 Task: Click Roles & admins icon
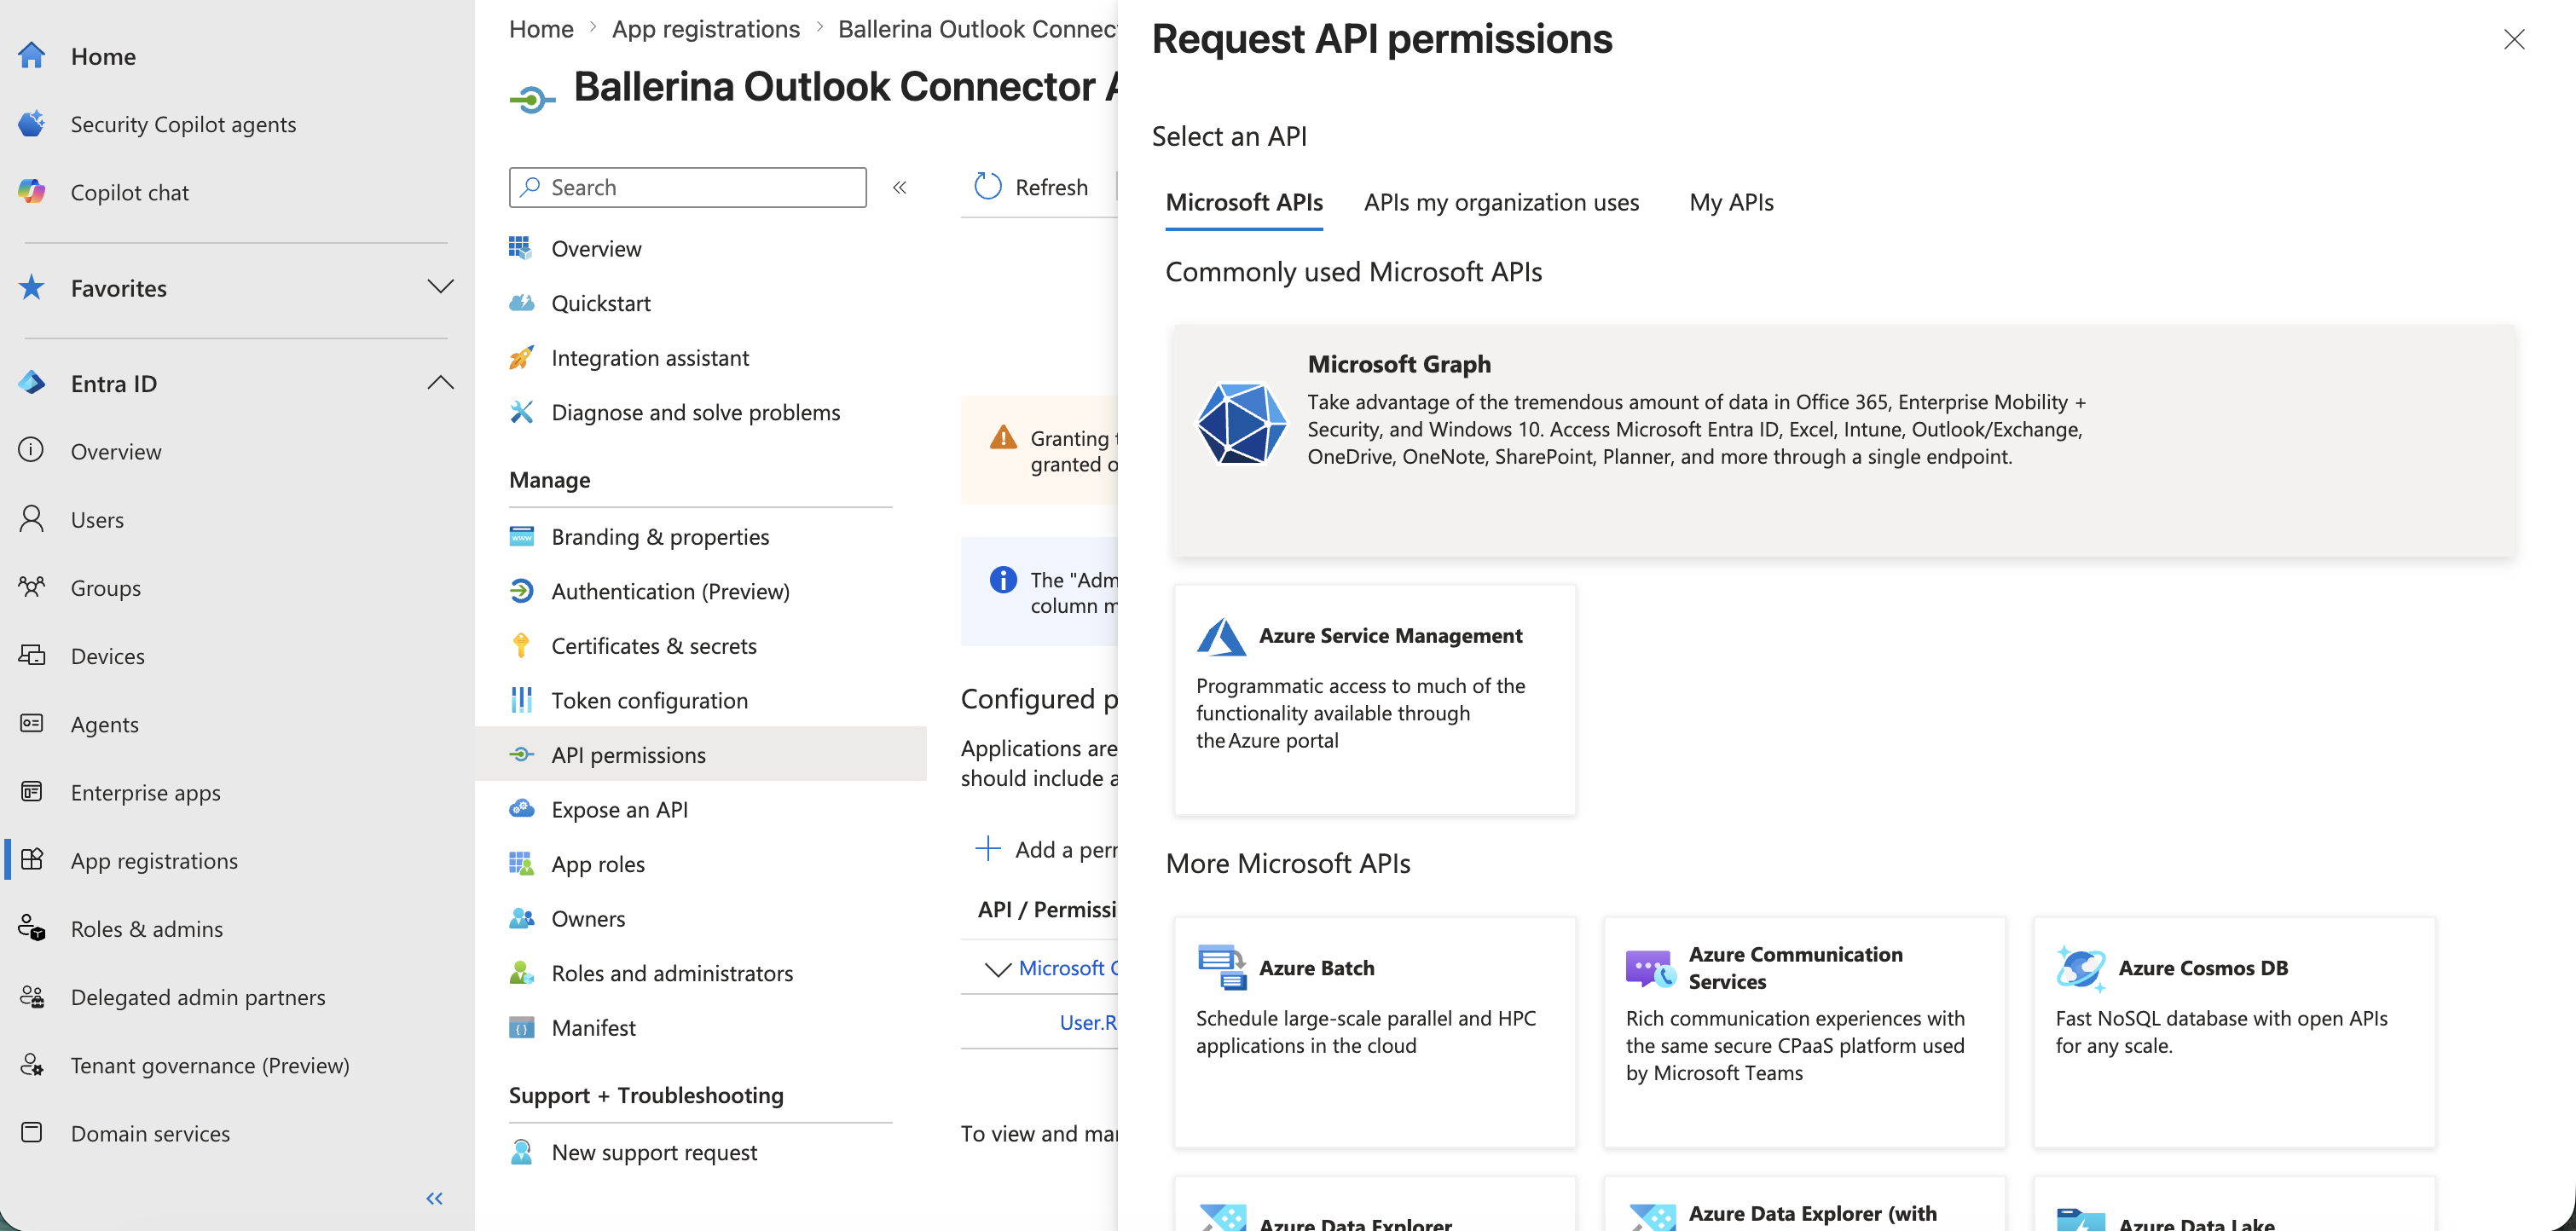click(31, 928)
